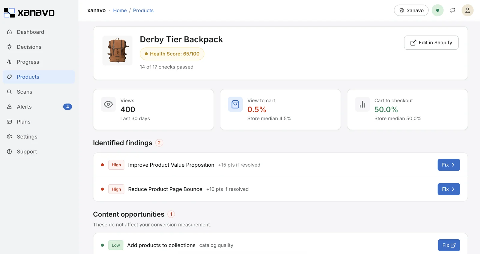Fix Add products to collections opportunity
Screen dimensions: 480x254
(449, 245)
